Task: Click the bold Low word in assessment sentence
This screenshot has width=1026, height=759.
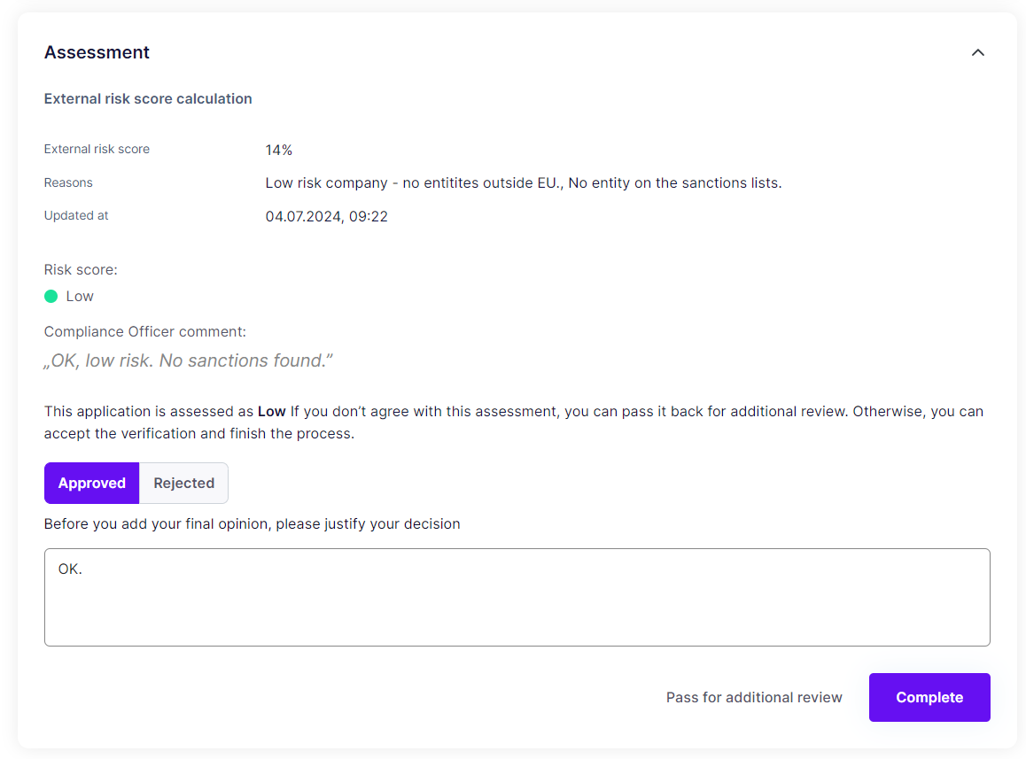Action: (x=271, y=412)
